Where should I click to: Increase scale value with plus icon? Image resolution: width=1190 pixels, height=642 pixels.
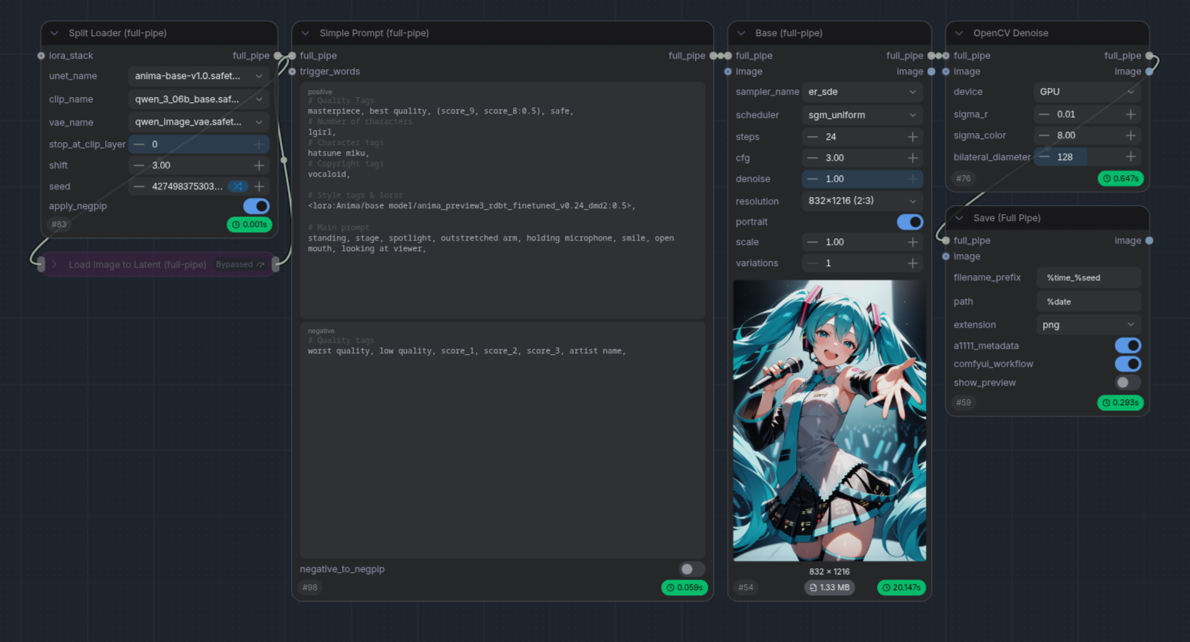coord(912,242)
